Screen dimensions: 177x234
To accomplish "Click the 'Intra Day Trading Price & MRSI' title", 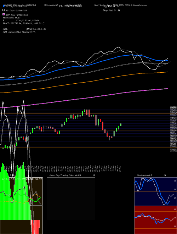I will click(72, 175).
